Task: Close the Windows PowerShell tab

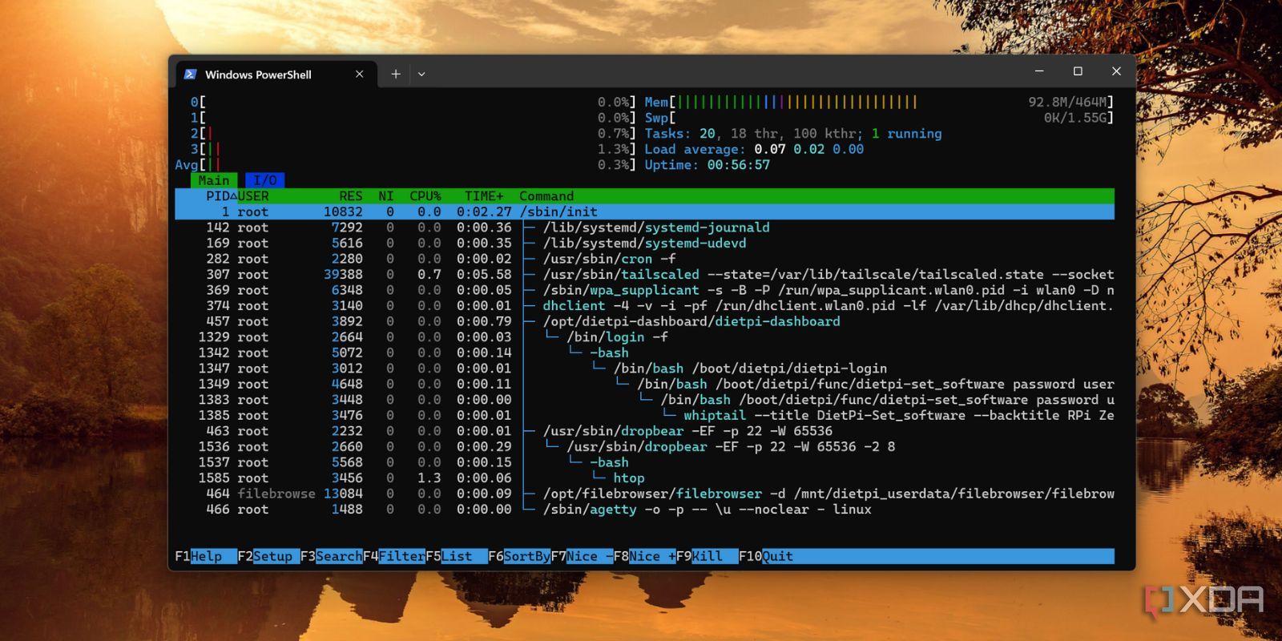Action: [359, 74]
